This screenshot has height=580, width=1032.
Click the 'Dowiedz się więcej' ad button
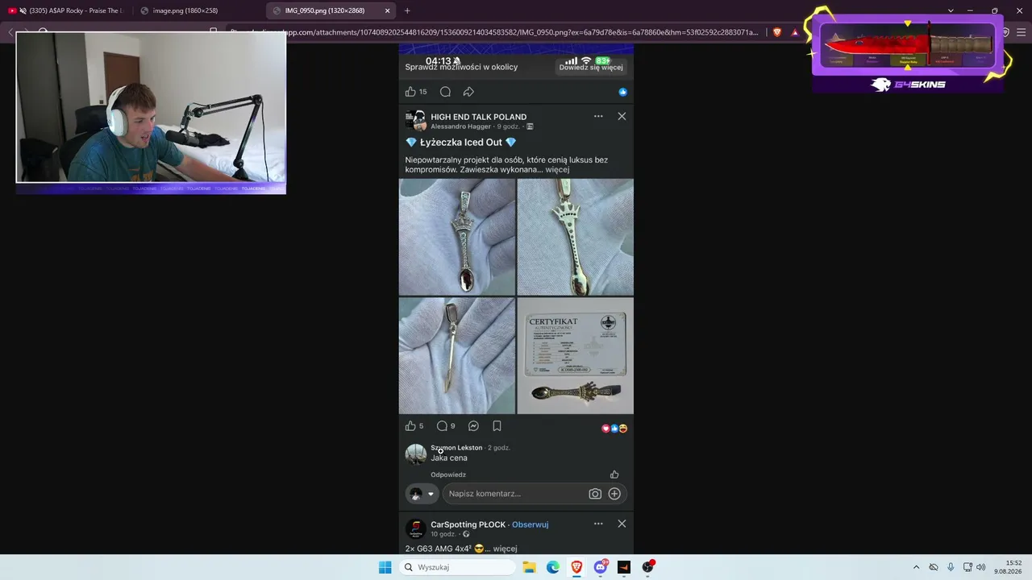[x=591, y=67]
